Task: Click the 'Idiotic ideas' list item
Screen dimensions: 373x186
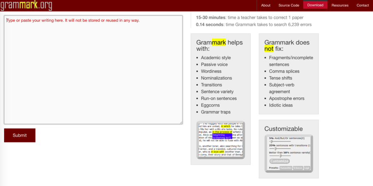Action: point(281,105)
